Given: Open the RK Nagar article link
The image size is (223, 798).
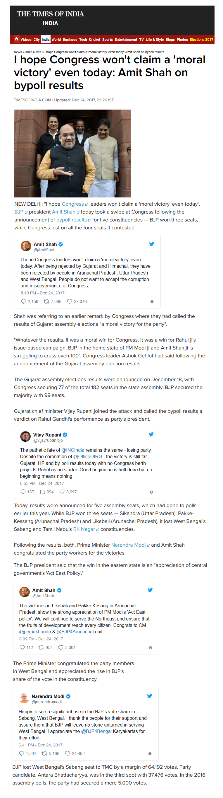Looking at the screenshot, I should click(x=84, y=529).
